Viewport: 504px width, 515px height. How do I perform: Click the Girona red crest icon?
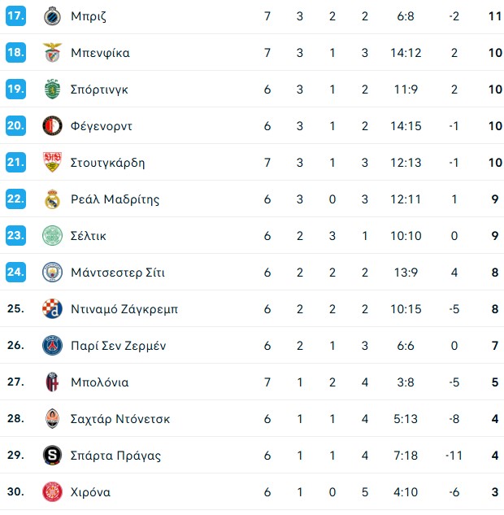coord(52,492)
